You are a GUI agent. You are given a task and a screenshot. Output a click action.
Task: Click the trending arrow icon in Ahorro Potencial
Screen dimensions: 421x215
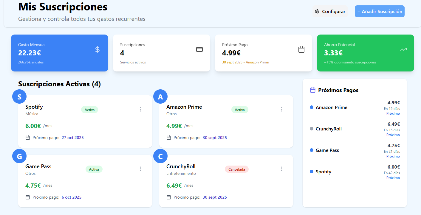[x=403, y=49]
